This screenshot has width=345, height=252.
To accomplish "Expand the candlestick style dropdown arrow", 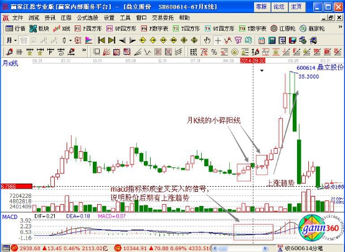I will click(x=70, y=40).
